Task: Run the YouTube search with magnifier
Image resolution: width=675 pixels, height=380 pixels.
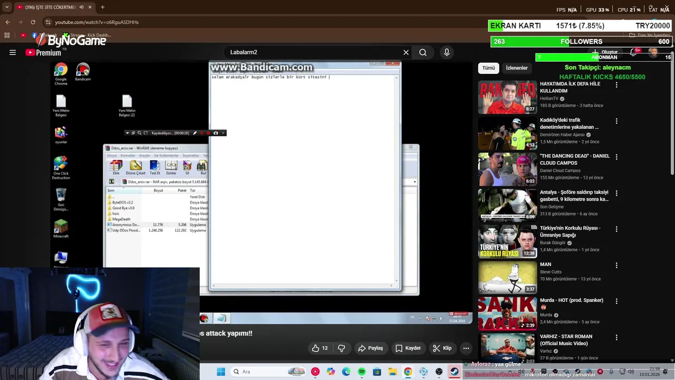Action: (423, 52)
